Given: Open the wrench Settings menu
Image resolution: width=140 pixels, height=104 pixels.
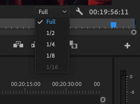Looking at the screenshot, I should point(79,11).
